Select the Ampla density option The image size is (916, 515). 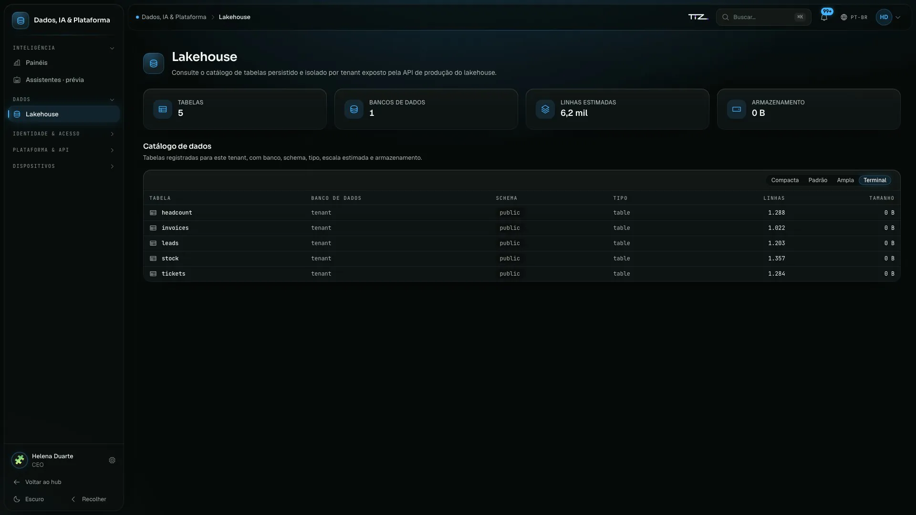845,180
